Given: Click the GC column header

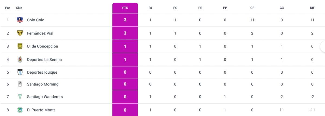Looking at the screenshot, I should click(282, 8).
